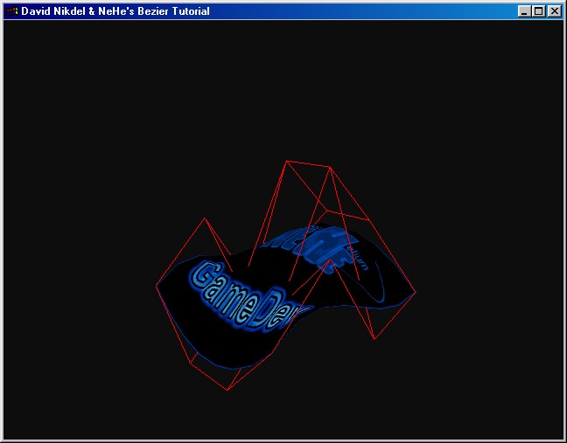Pick the bottom-most vertex of red control mesh

[x=227, y=390]
